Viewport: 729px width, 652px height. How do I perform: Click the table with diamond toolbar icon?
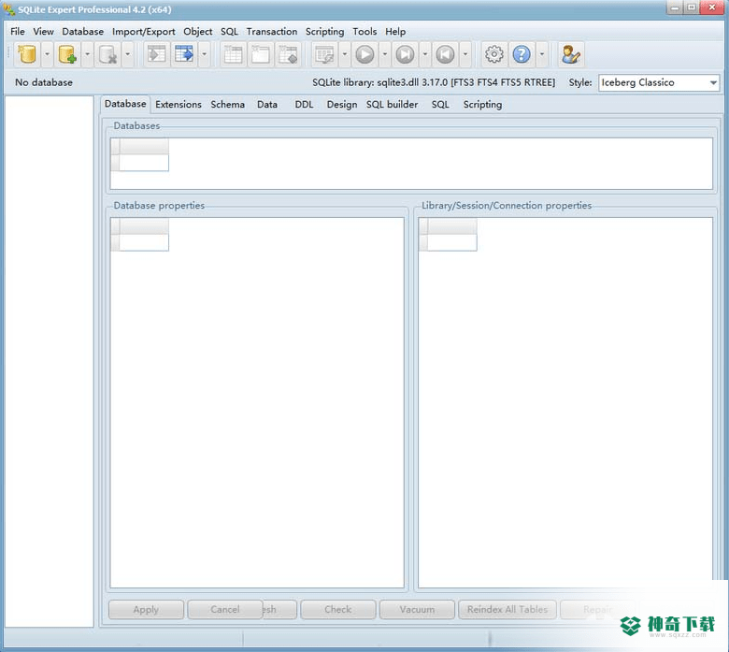click(288, 54)
